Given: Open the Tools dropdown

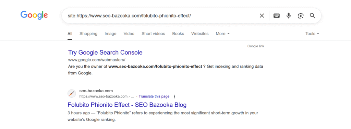Looking at the screenshot, I should [x=312, y=34].
